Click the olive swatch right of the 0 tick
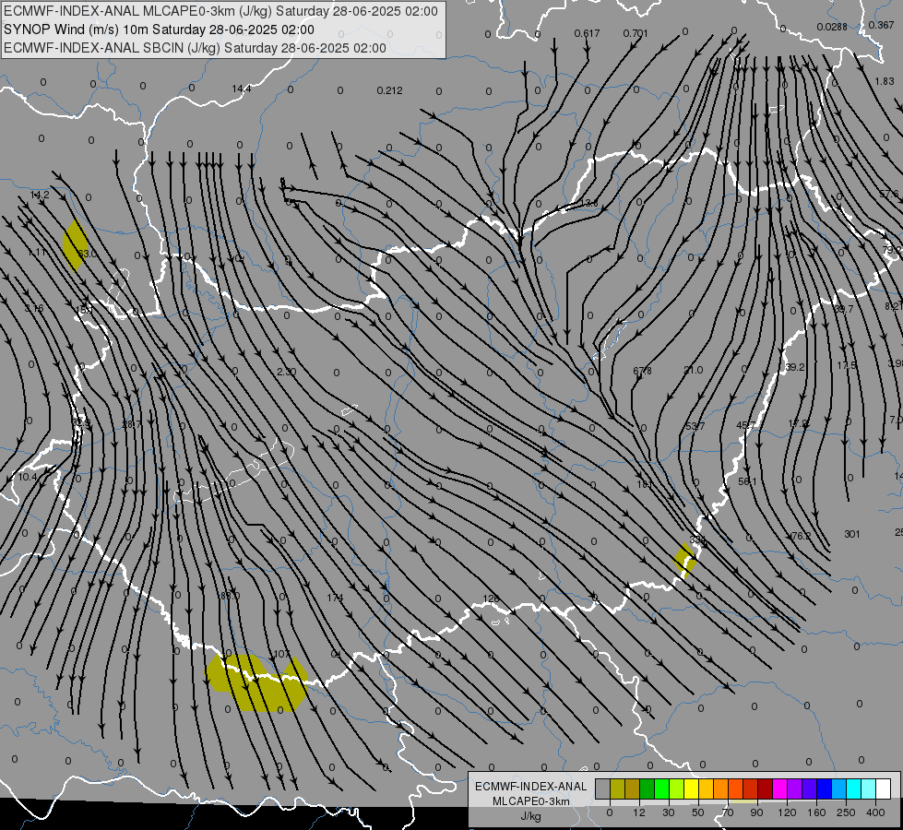 click(x=617, y=789)
